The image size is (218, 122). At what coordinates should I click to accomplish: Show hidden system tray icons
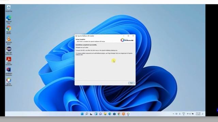(173, 114)
